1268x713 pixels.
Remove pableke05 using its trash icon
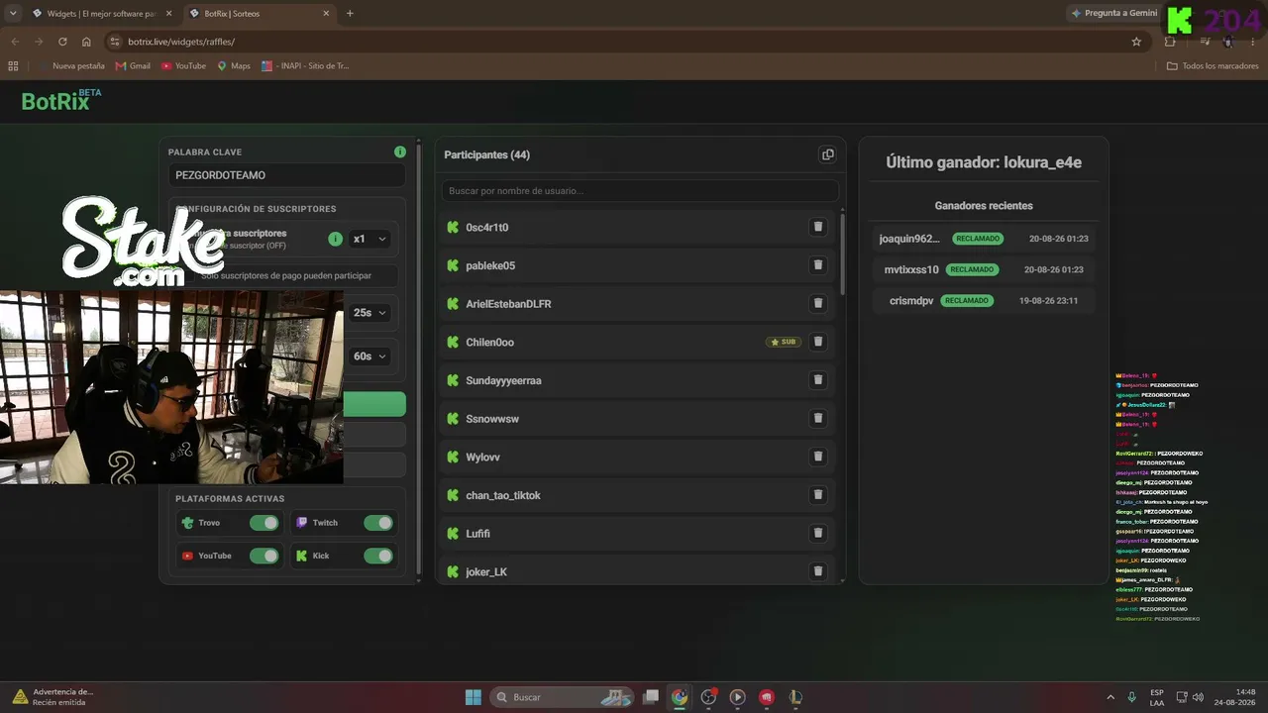tap(818, 265)
